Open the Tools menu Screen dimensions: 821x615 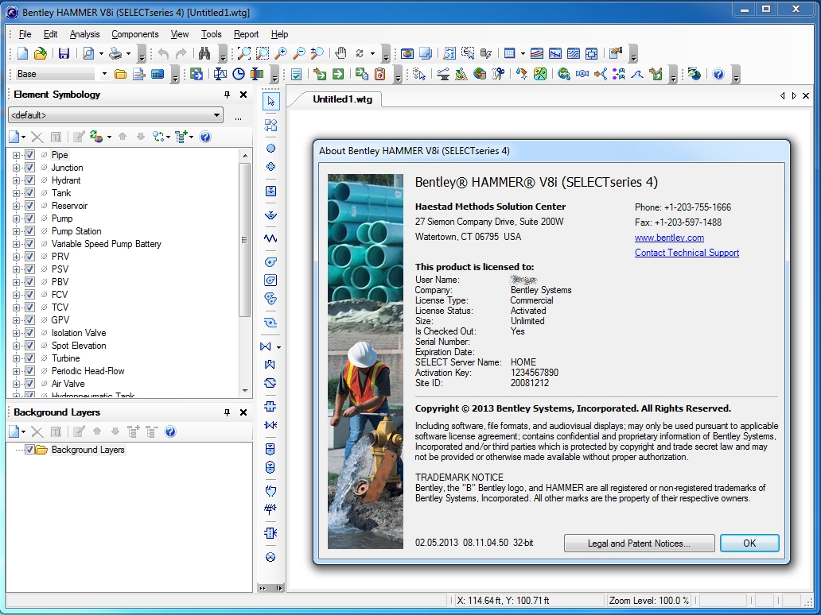pos(211,34)
